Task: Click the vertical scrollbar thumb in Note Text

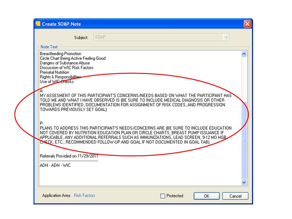Action: (244, 140)
